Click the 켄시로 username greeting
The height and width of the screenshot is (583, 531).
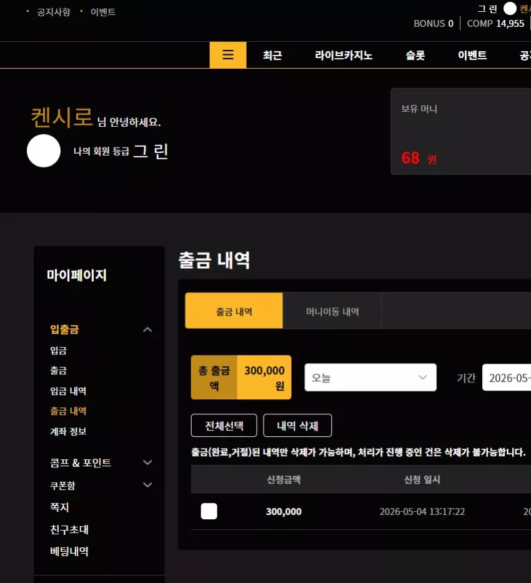tap(62, 117)
